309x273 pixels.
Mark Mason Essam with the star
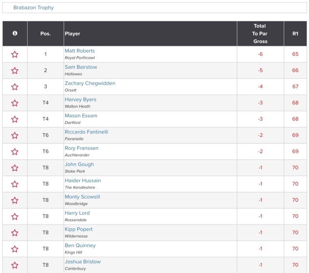[x=15, y=119]
